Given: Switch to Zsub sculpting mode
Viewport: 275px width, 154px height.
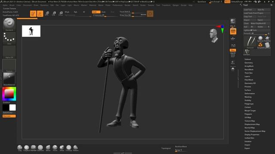Looking at the screenshot, I should (x=104, y=12).
